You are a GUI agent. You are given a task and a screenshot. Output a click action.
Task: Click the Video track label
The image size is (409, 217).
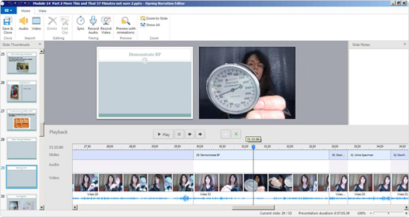coord(54,178)
